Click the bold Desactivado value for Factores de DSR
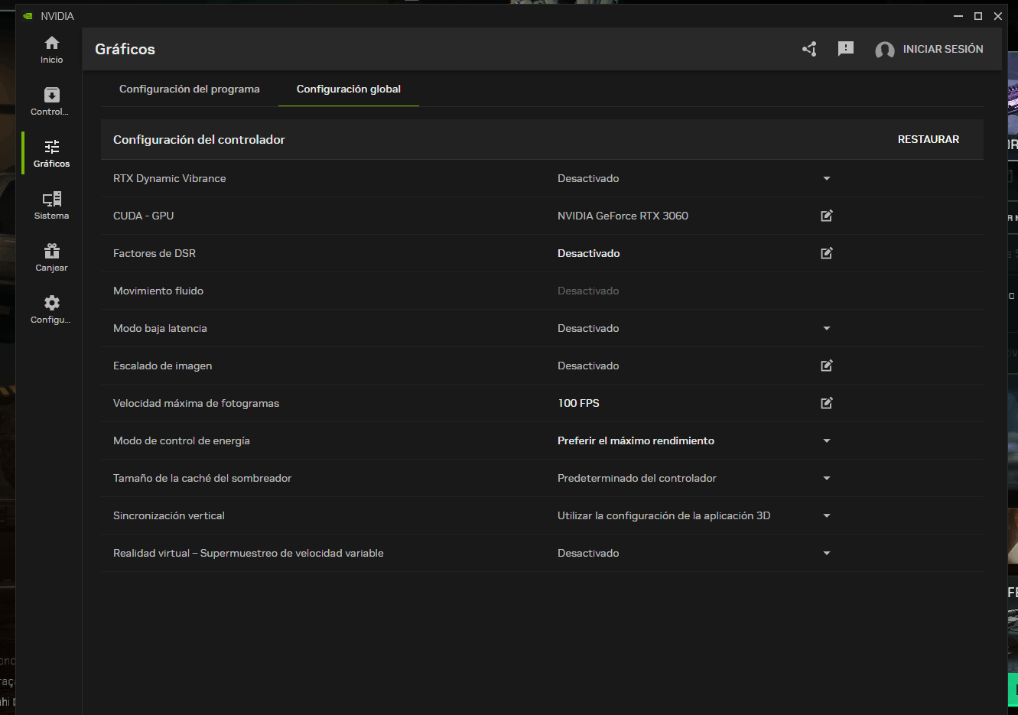The width and height of the screenshot is (1018, 715). coord(589,253)
